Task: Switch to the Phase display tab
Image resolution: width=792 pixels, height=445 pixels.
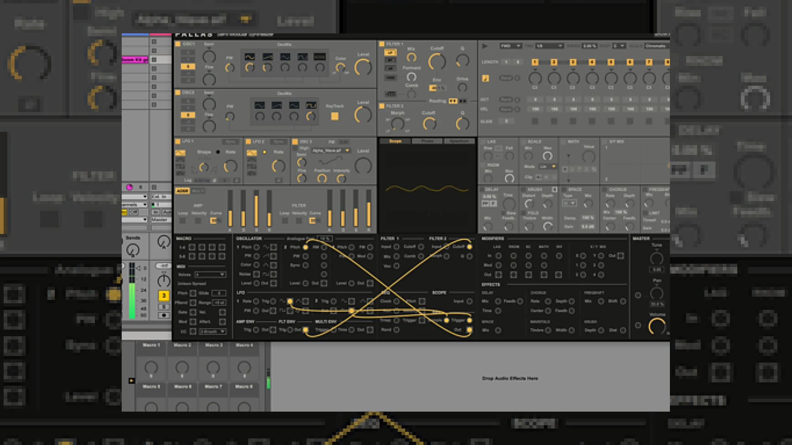Action: (427, 141)
